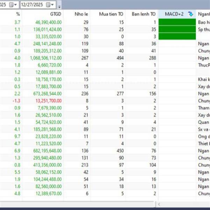Select the negative percent value -1.3
The width and height of the screenshot is (210, 210).
(x=16, y=101)
